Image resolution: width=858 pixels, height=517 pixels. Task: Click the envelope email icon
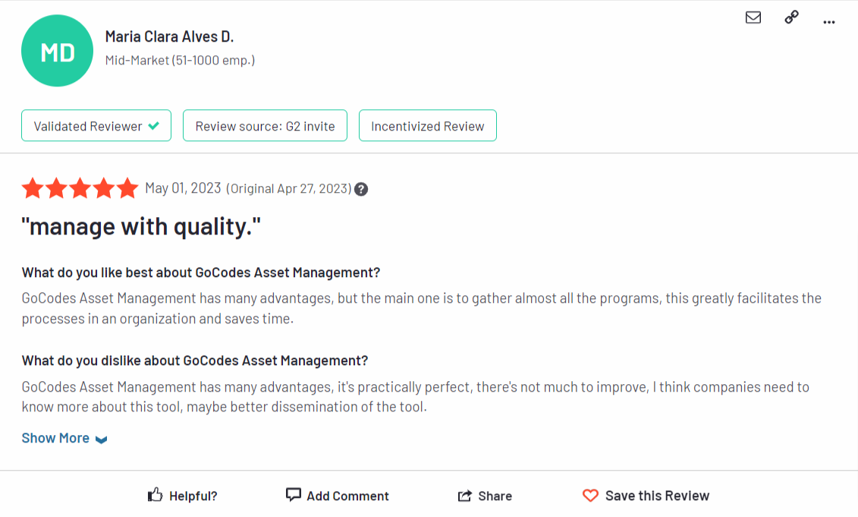(x=753, y=17)
